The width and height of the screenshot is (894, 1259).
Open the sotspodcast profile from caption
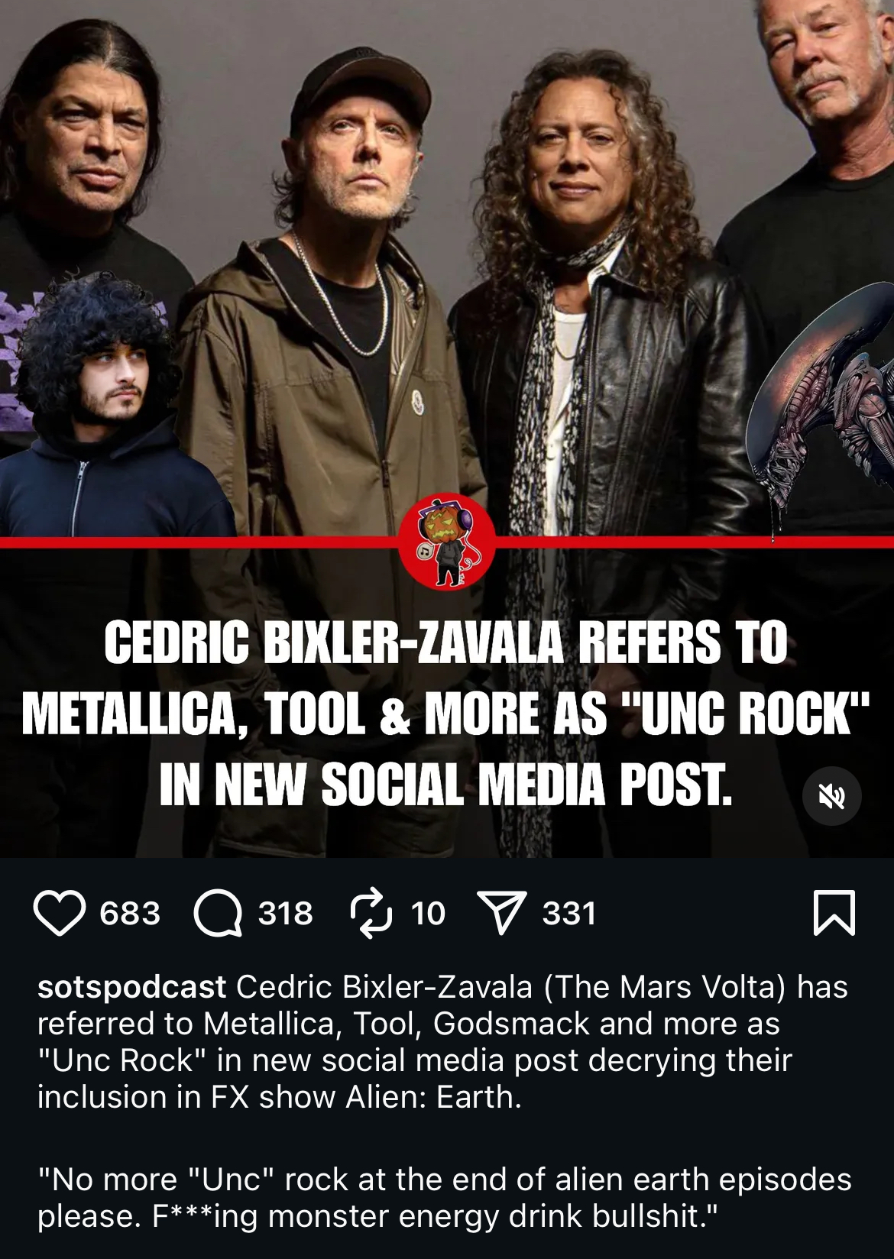point(131,987)
